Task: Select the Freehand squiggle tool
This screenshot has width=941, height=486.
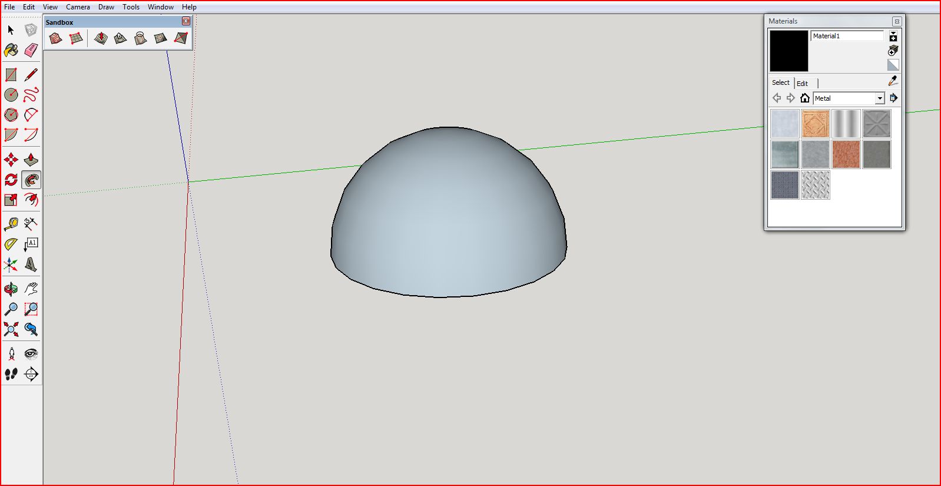Action: point(31,95)
